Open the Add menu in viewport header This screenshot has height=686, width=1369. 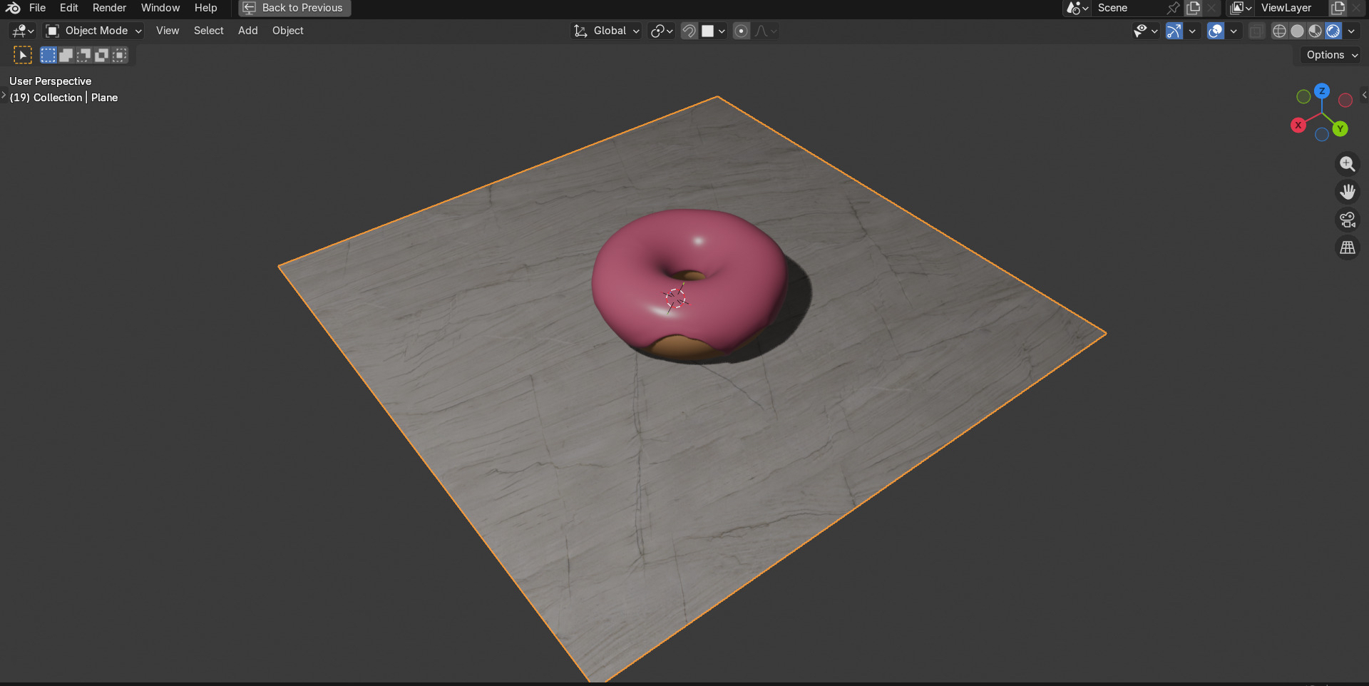247,31
